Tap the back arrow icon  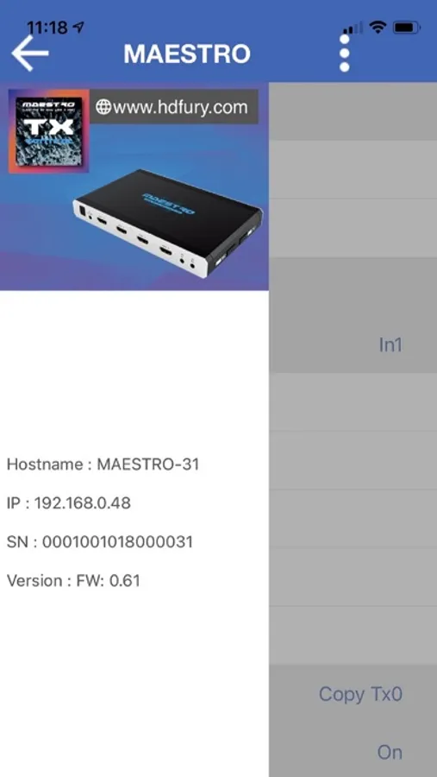[x=29, y=53]
